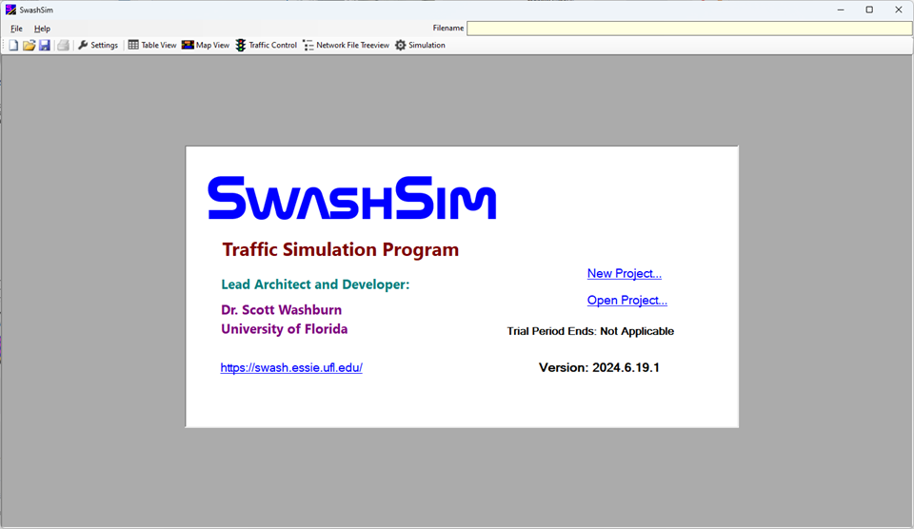Image resolution: width=914 pixels, height=529 pixels.
Task: Open the File menu
Action: 16,28
